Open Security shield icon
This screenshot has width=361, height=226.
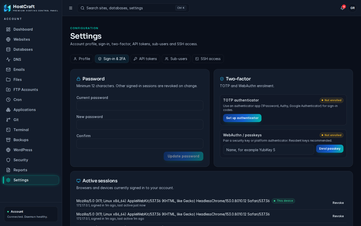click(x=8, y=160)
